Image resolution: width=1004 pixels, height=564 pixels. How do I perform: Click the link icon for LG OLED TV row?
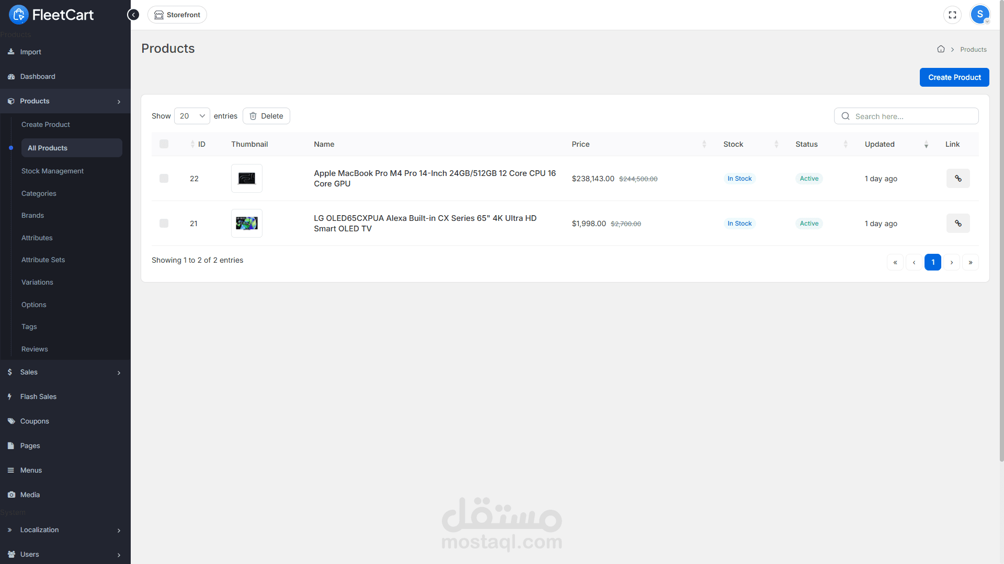pyautogui.click(x=957, y=224)
